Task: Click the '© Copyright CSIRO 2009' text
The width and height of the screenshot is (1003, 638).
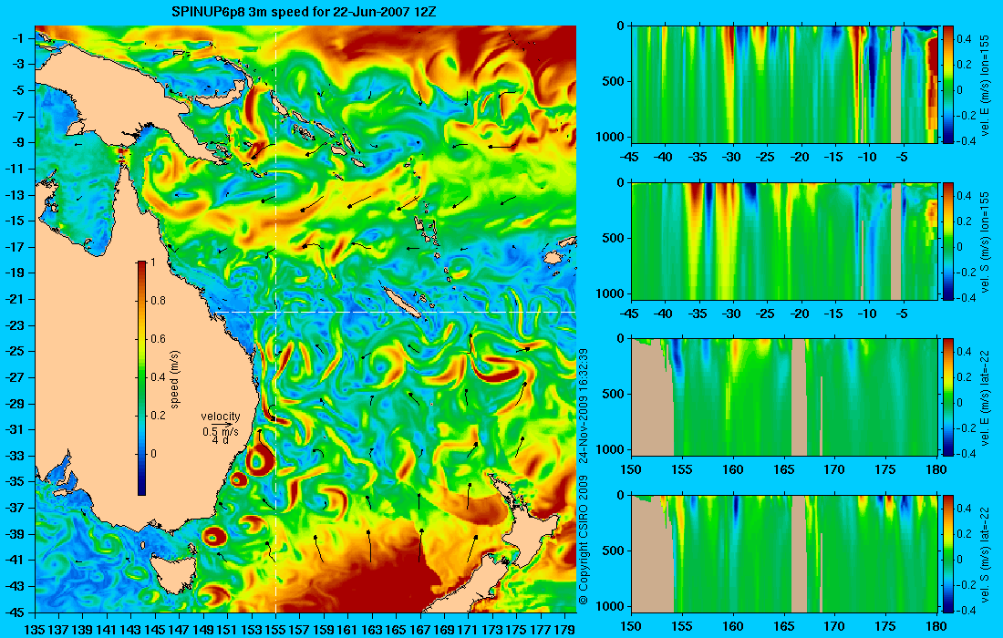Action: pyautogui.click(x=583, y=540)
